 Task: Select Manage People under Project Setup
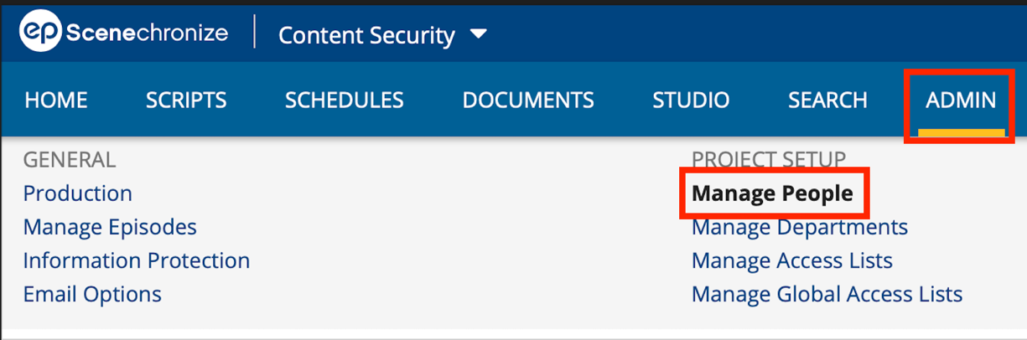pos(772,193)
